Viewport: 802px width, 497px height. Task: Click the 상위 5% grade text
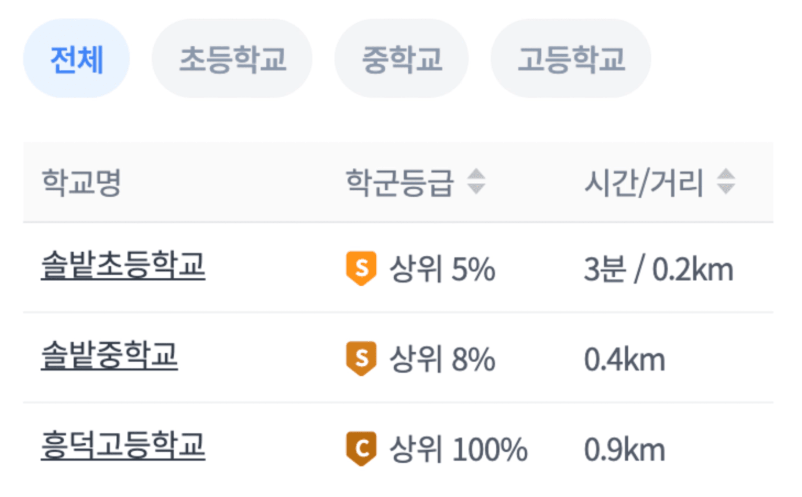point(443,270)
